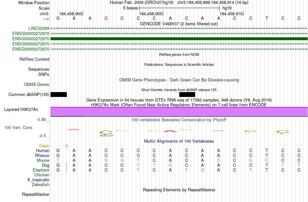The height and width of the screenshot is (202, 308).
Task: Click the 5 bases scale label
Action: tap(130, 8)
